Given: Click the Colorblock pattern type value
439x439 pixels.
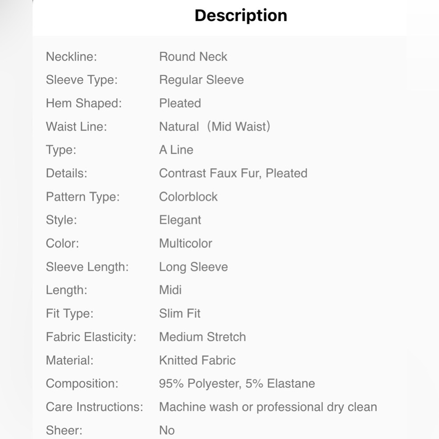Looking at the screenshot, I should coord(188,197).
